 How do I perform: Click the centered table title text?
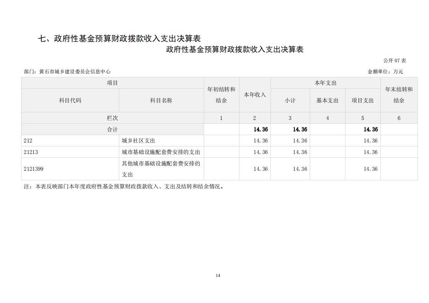click(x=234, y=50)
